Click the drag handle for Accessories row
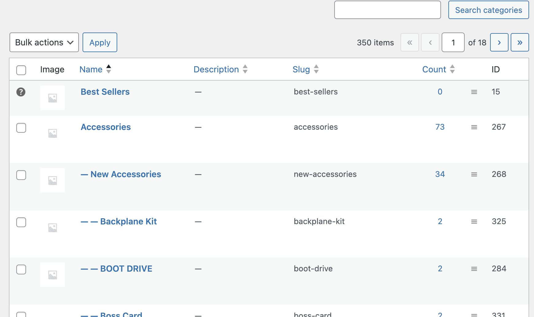534x317 pixels. (x=474, y=127)
